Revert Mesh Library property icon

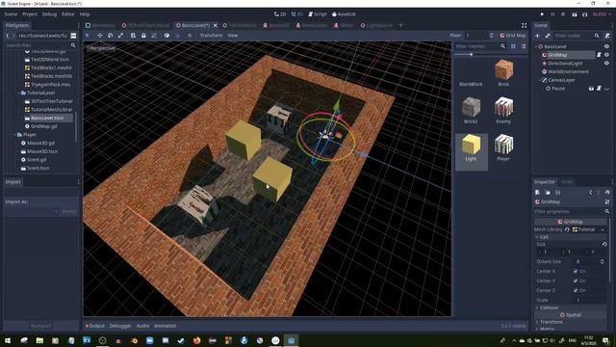(567, 229)
